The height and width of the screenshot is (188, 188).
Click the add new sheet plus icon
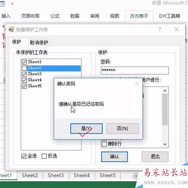(136, 176)
